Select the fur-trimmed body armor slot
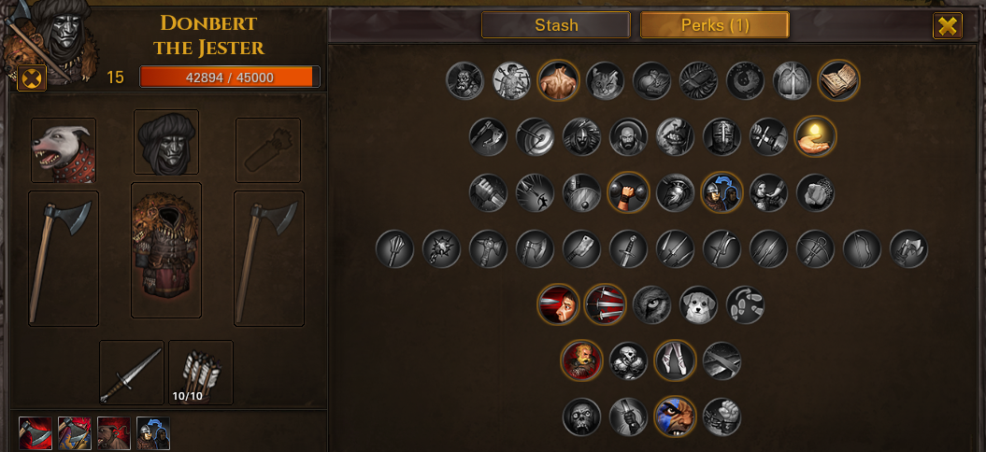This screenshot has width=986, height=452. [166, 249]
